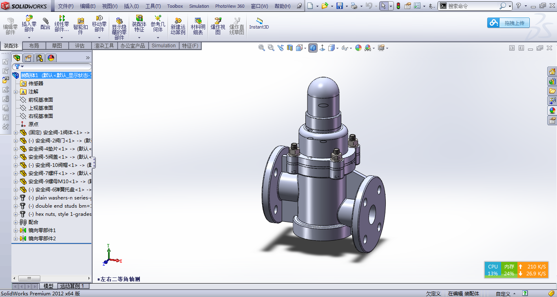Open the Exploded View (爆炸视图) tool
The width and height of the screenshot is (557, 297).
click(x=218, y=26)
